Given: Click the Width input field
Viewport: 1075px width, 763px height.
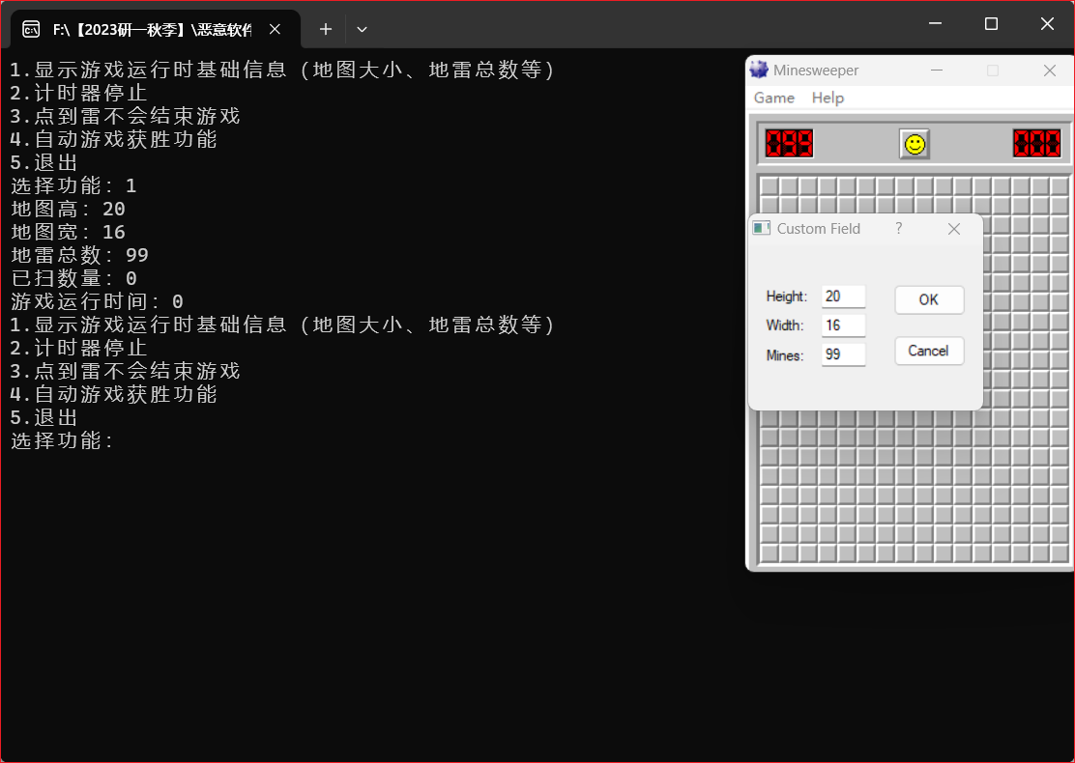Looking at the screenshot, I should [843, 325].
